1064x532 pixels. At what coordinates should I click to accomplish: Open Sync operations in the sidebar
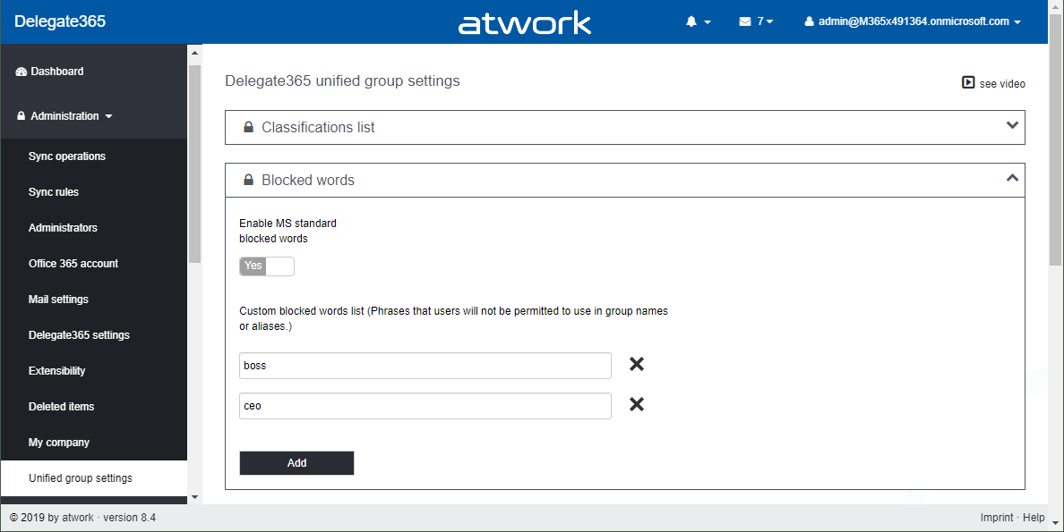coord(67,156)
